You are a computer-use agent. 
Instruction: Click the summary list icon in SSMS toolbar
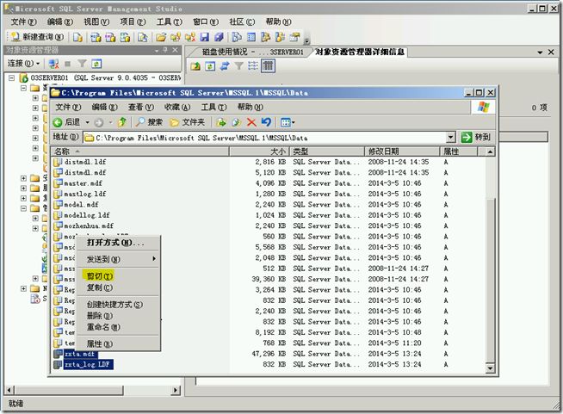251,37
